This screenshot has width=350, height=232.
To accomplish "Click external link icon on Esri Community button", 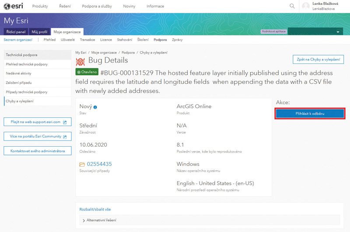I will coord(65,137).
